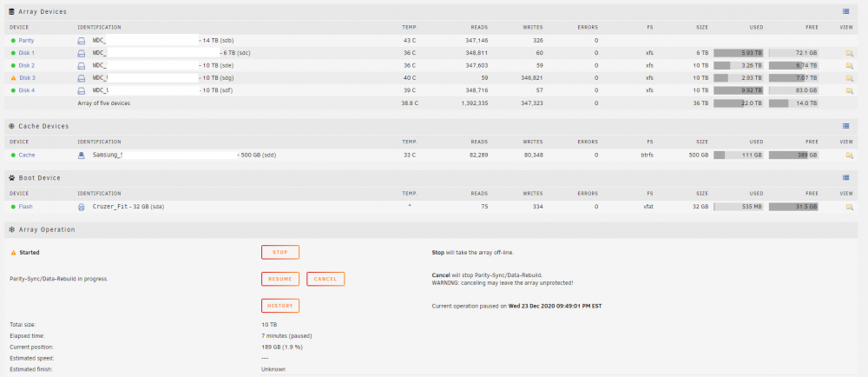Click the Boot Device paw icon
Screen dimensions: 868x377
coord(12,178)
